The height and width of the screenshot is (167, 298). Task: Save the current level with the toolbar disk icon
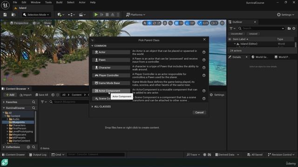5,14
